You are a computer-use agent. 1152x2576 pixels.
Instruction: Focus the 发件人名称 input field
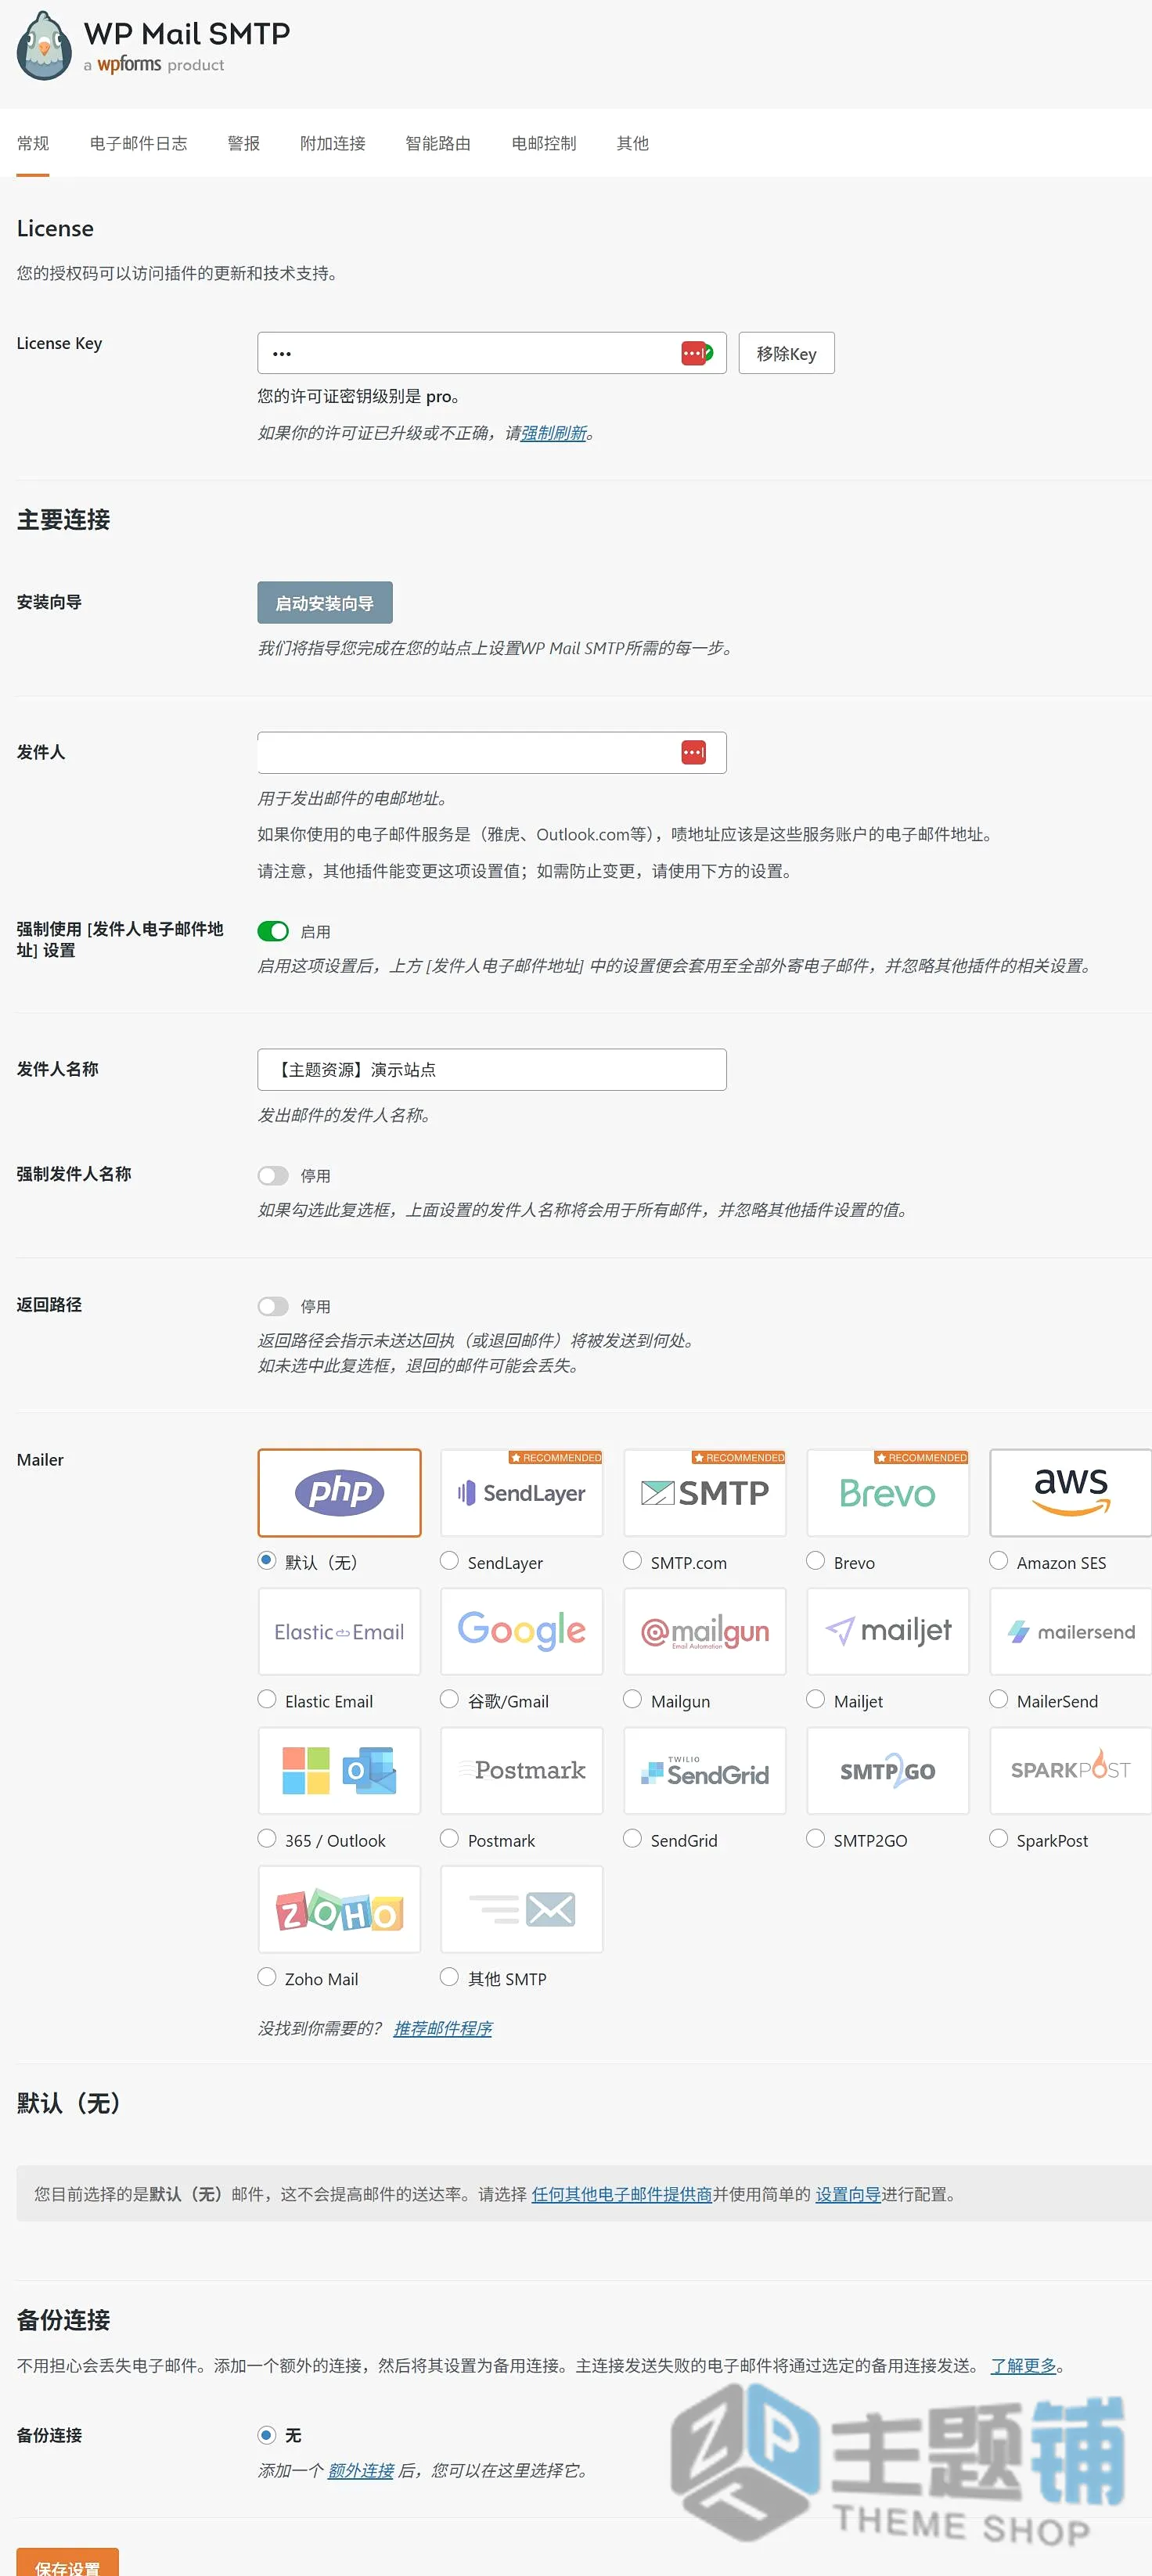tap(492, 1069)
